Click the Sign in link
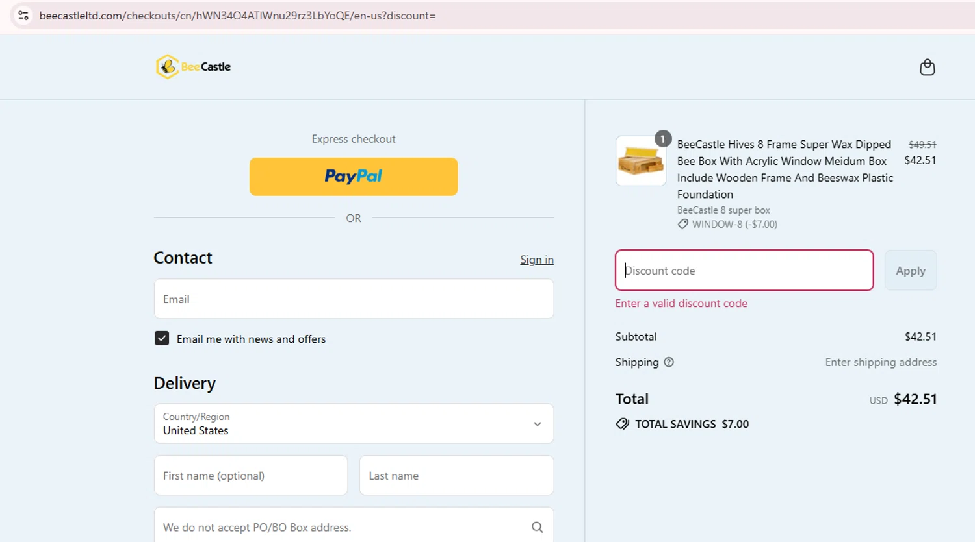This screenshot has width=975, height=542. tap(537, 260)
